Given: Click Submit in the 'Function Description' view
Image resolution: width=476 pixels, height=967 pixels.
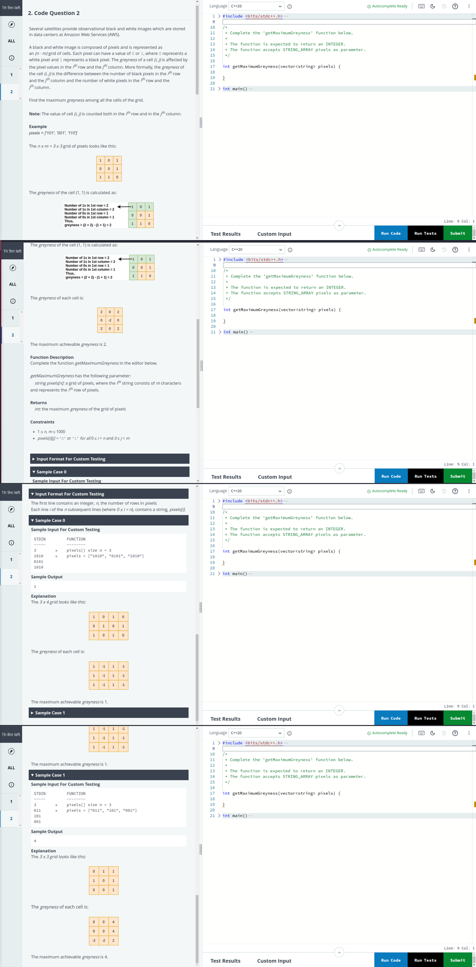Looking at the screenshot, I should click(x=457, y=476).
